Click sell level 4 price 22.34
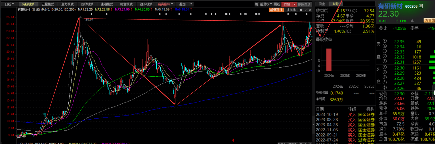 click(x=399, y=47)
